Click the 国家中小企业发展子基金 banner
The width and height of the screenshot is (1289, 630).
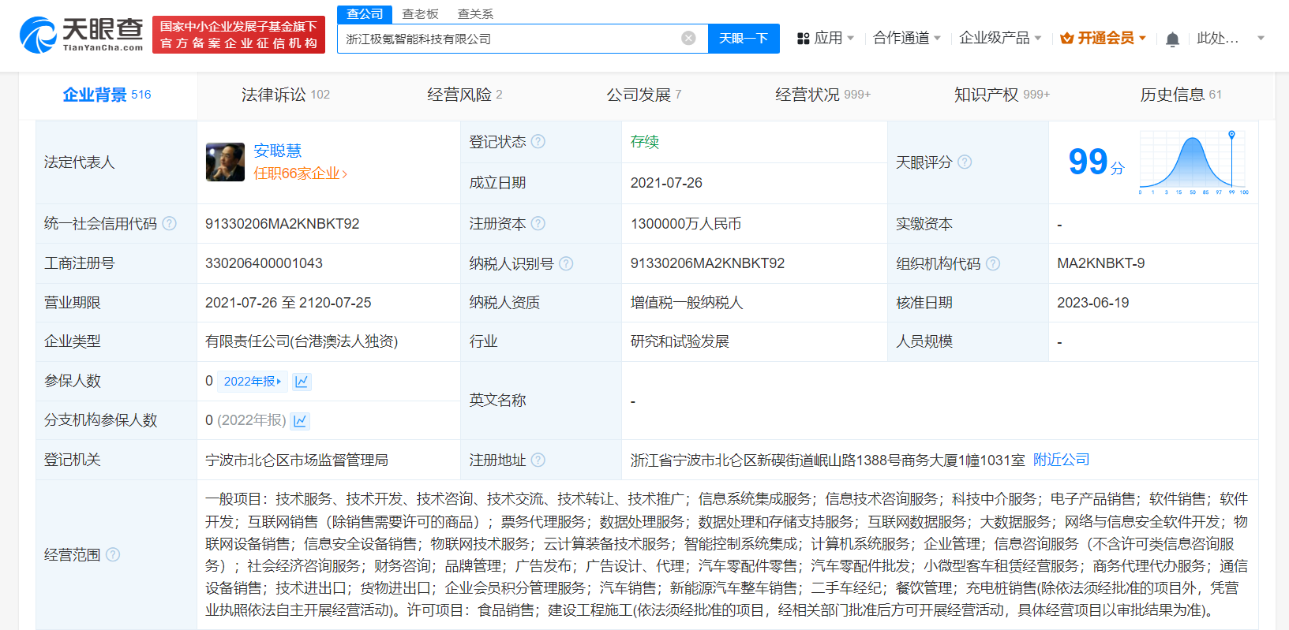click(x=238, y=35)
